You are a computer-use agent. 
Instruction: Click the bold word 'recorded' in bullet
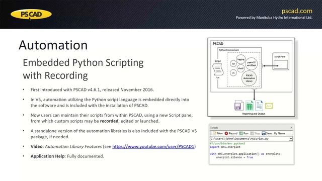coord(109,121)
